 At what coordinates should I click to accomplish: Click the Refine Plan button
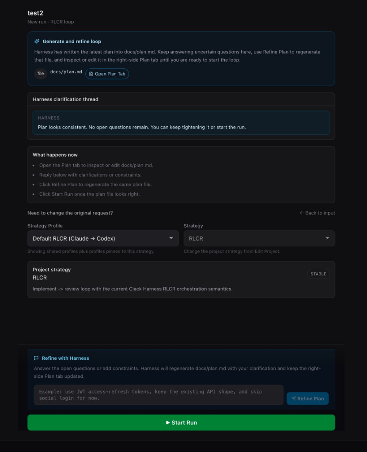[307, 399]
